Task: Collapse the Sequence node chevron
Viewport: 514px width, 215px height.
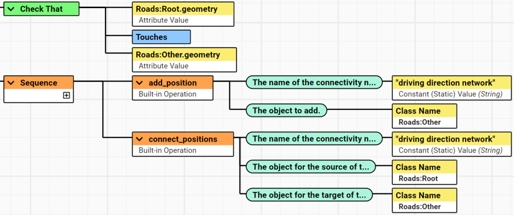Action: (10, 83)
